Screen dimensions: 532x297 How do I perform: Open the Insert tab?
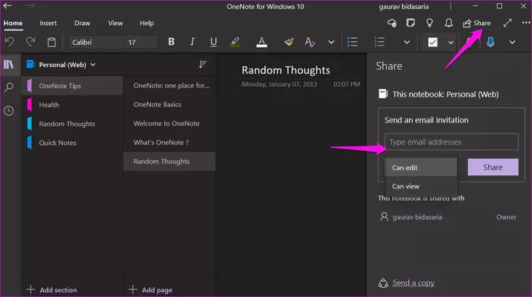coord(48,23)
